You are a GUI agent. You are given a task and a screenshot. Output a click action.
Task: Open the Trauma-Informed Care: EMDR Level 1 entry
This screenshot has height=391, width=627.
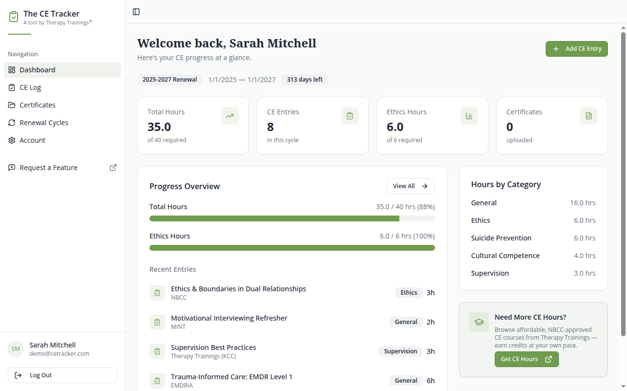coord(292,381)
